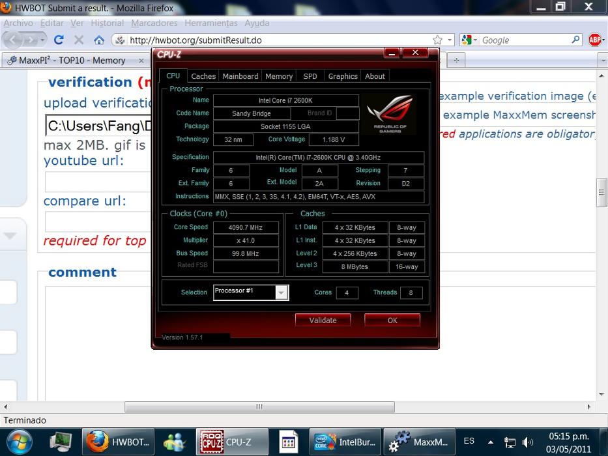This screenshot has width=608, height=456.
Task: Open Ver menu
Action: [77, 23]
